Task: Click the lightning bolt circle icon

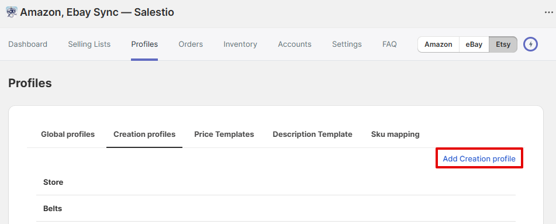Action: click(531, 44)
